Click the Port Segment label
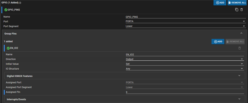This screenshot has width=248, height=103. (x=11, y=26)
